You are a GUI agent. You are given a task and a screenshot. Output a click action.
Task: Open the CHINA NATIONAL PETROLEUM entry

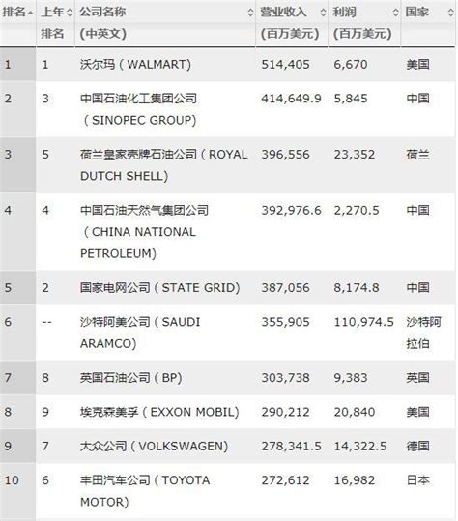coord(145,232)
